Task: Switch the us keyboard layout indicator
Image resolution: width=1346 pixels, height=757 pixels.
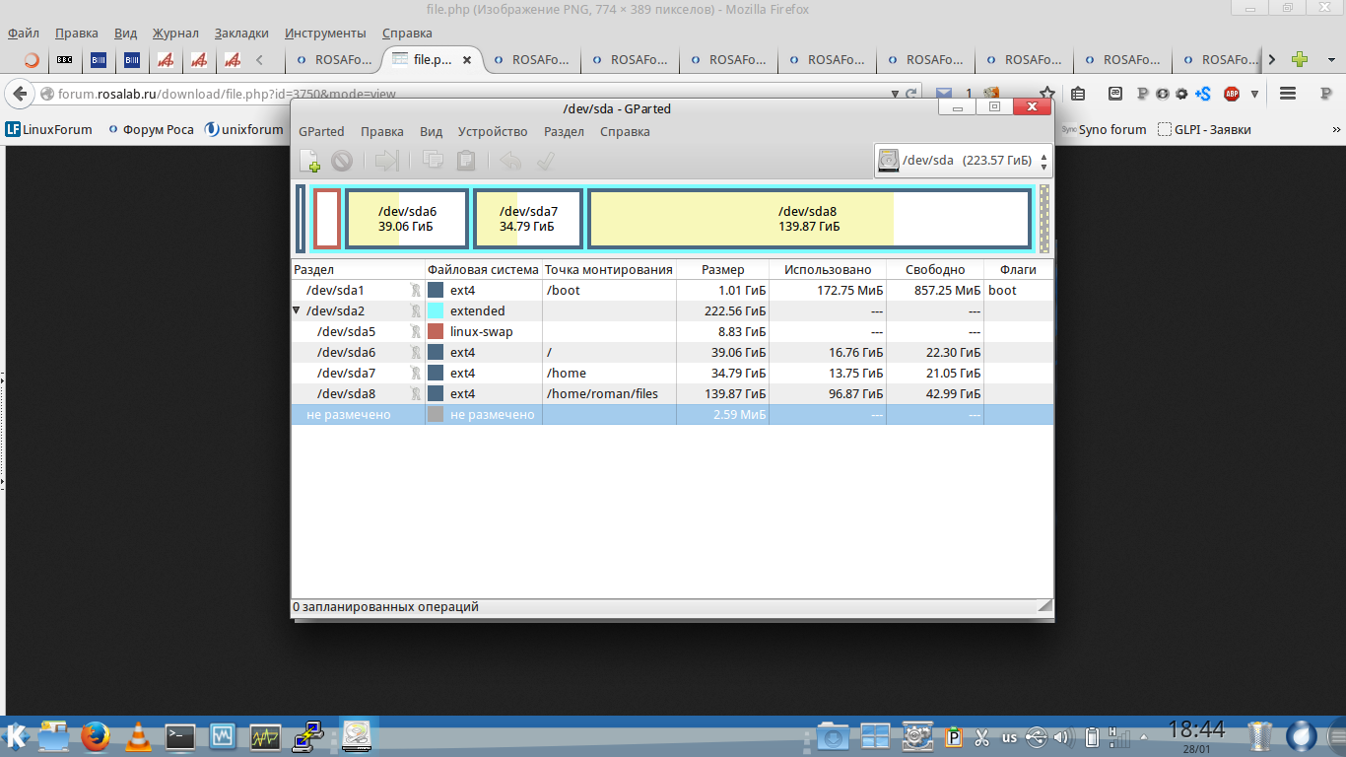Action: point(1009,736)
